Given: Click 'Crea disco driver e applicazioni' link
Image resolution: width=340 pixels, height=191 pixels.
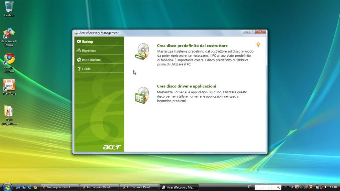Looking at the screenshot, I should pos(186,86).
